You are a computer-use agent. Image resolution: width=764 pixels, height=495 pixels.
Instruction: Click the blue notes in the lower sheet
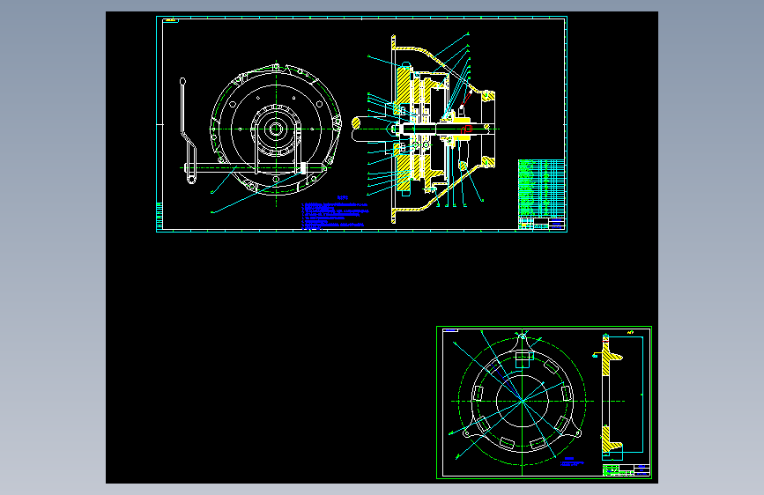(572, 462)
